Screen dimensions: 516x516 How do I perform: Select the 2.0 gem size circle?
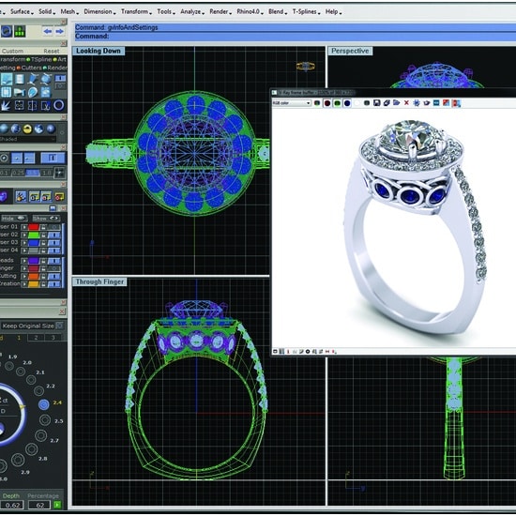click(x=21, y=372)
